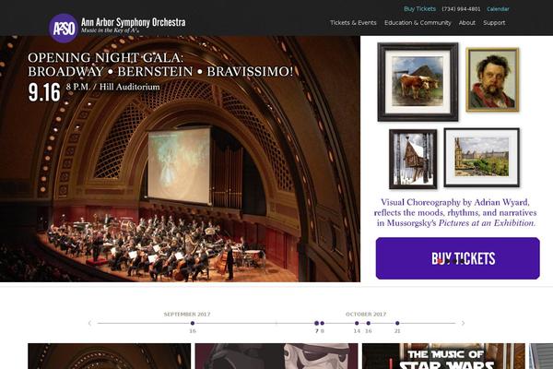Open The Music of Star Wars event card
Image resolution: width=553 pixels, height=369 pixels.
pyautogui.click(x=443, y=356)
